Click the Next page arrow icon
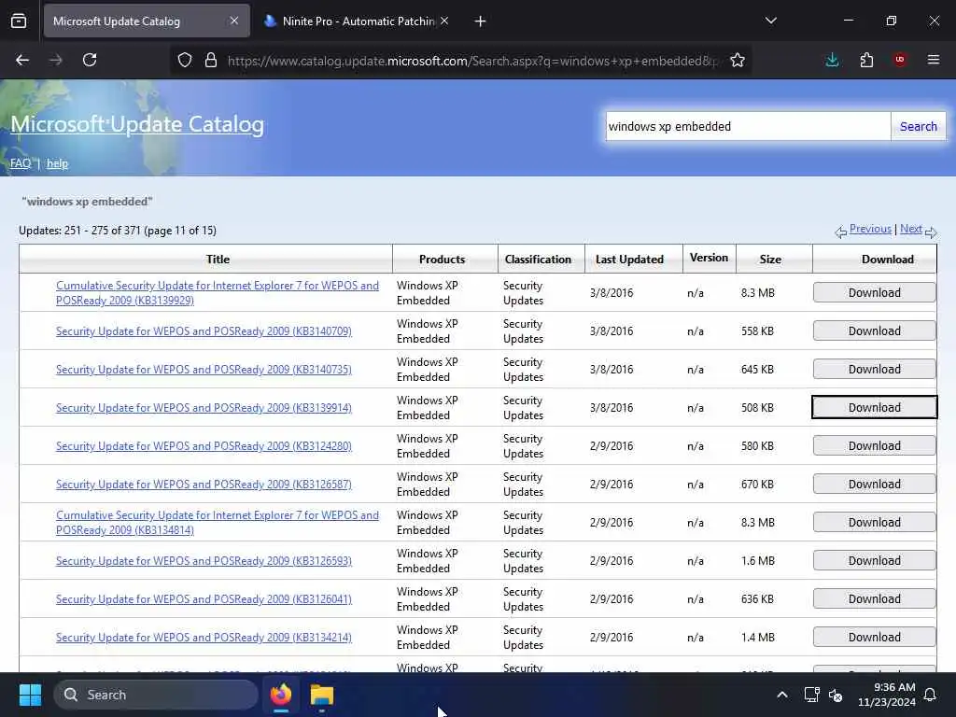The image size is (956, 717). tap(931, 232)
